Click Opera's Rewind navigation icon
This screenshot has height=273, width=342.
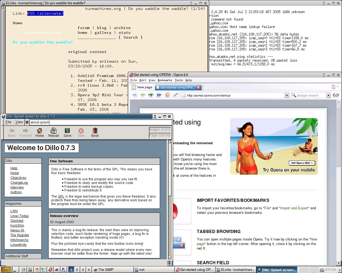[134, 95]
